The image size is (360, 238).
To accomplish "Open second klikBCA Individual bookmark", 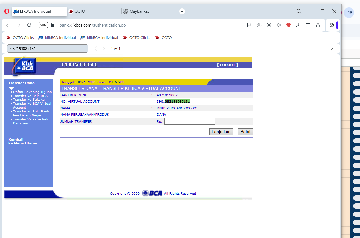I will 99,38.
